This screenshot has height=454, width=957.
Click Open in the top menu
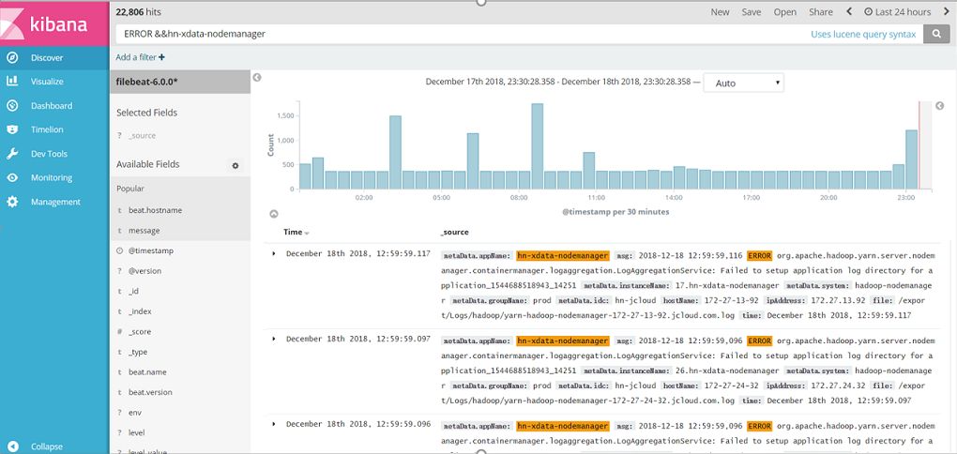pyautogui.click(x=785, y=11)
